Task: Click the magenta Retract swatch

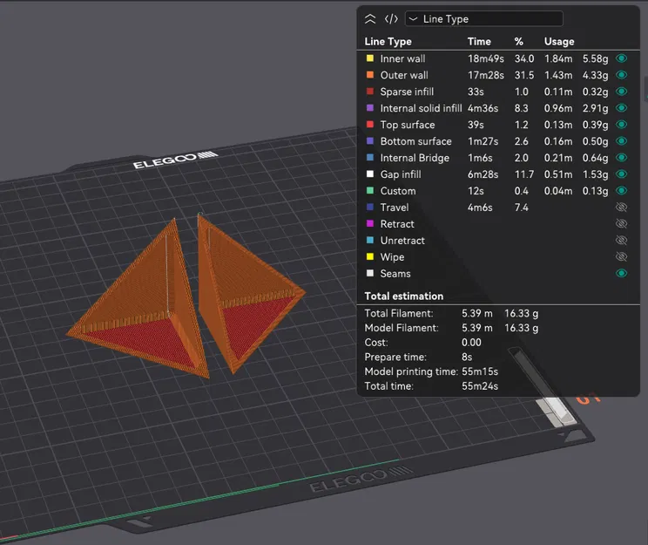Action: [370, 223]
